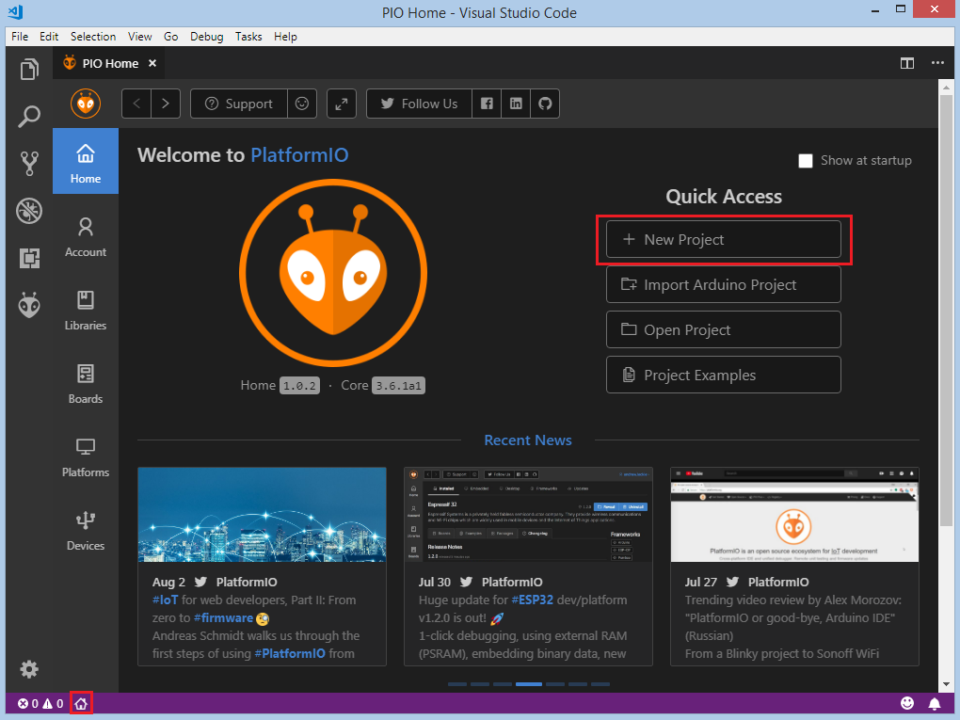This screenshot has width=960, height=720.
Task: Open the Boards section in PIO sidebar
Action: pyautogui.click(x=86, y=385)
